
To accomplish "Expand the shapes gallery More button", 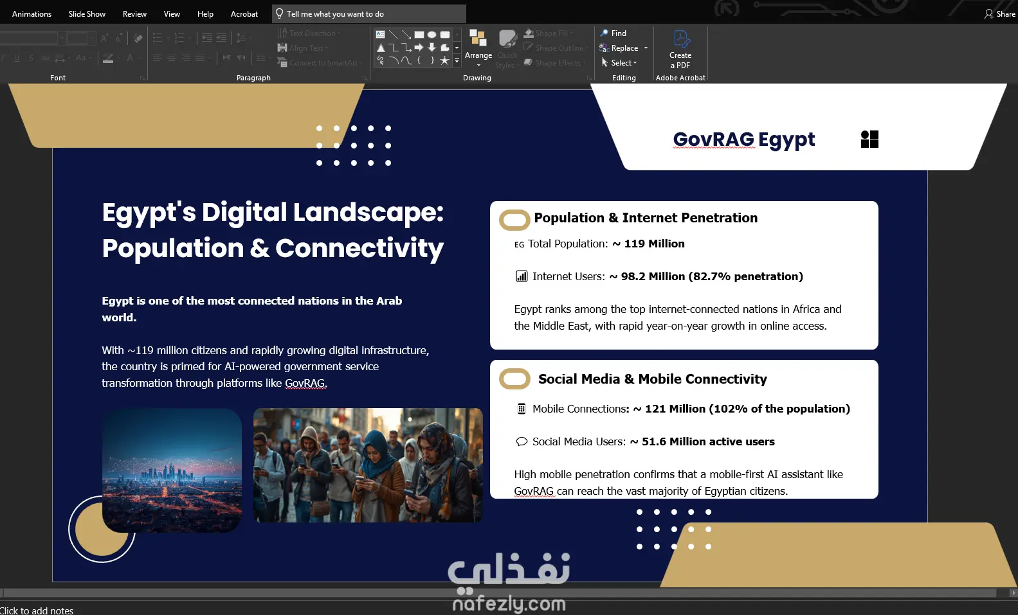I will [457, 60].
